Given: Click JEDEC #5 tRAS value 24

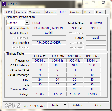Looking at the screenshot, I should (40, 80).
